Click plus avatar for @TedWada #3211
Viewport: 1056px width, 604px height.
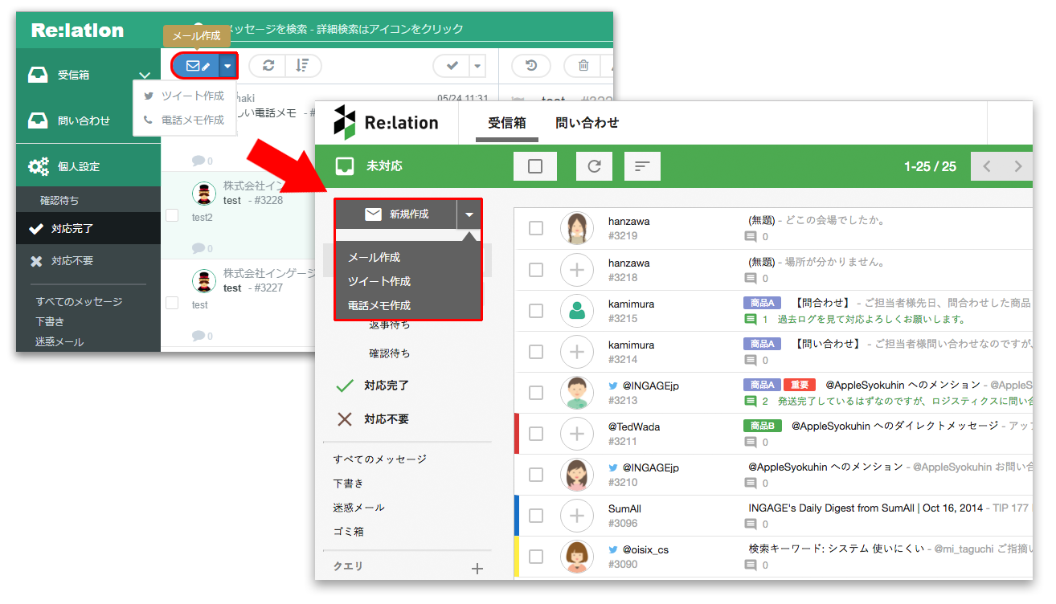[576, 434]
